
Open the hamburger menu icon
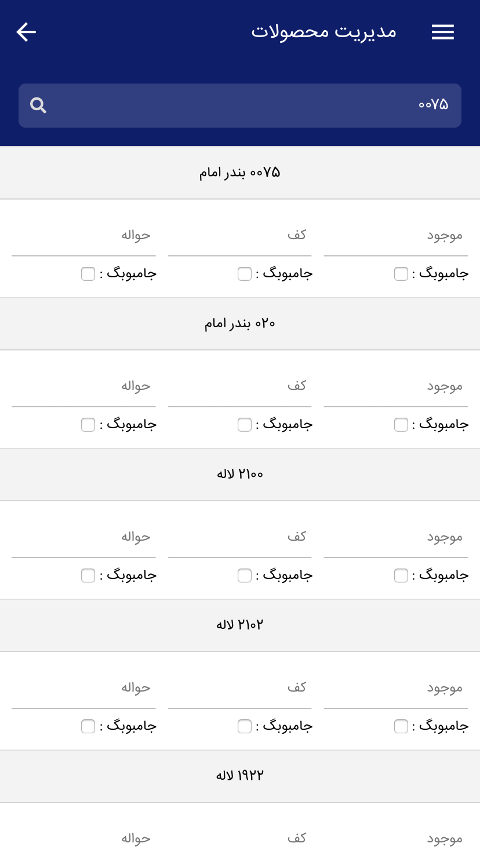pyautogui.click(x=443, y=32)
